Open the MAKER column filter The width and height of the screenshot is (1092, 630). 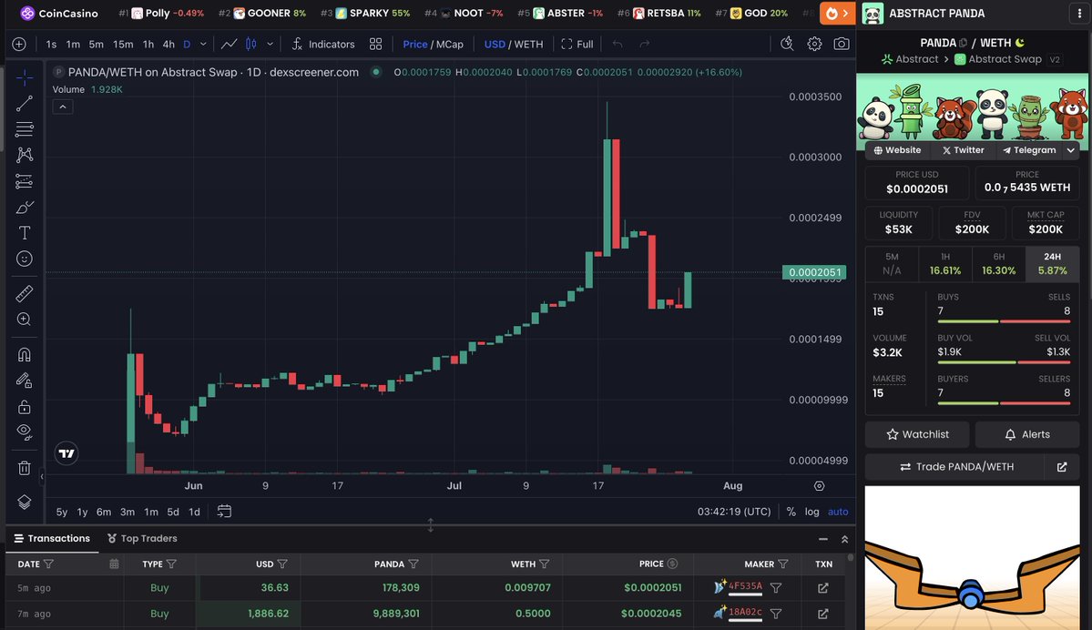pyautogui.click(x=782, y=564)
